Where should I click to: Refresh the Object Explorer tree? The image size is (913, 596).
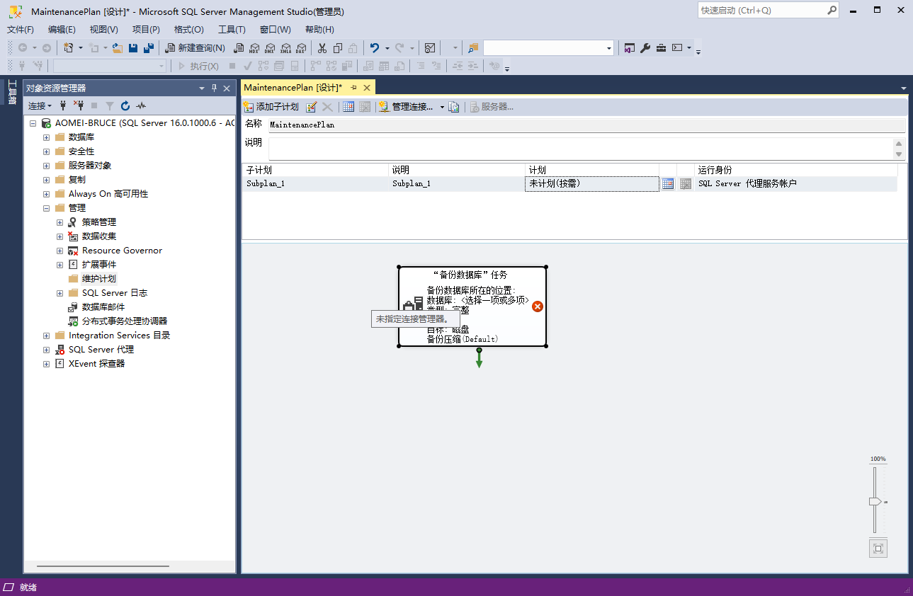click(x=125, y=105)
